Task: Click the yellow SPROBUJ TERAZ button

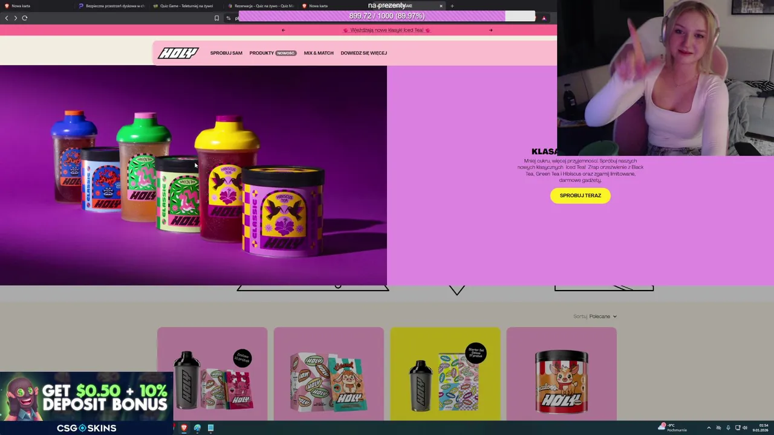Action: [x=580, y=196]
